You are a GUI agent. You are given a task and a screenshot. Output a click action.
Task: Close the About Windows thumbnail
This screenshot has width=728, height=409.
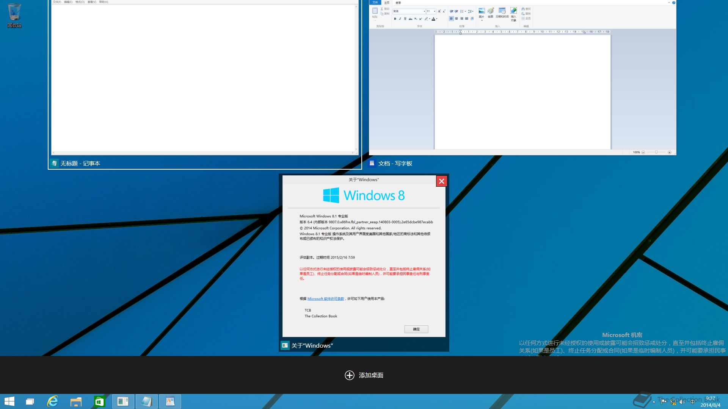coord(442,181)
